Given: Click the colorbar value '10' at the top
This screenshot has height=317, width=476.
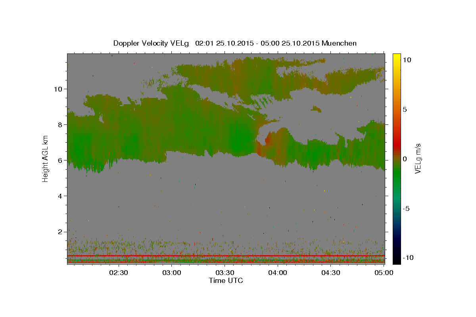Looking at the screenshot, I should [407, 60].
